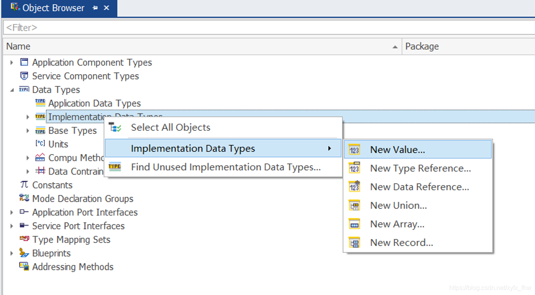535x295 pixels.
Task: Click the Data Constraints icon
Action: pos(40,171)
